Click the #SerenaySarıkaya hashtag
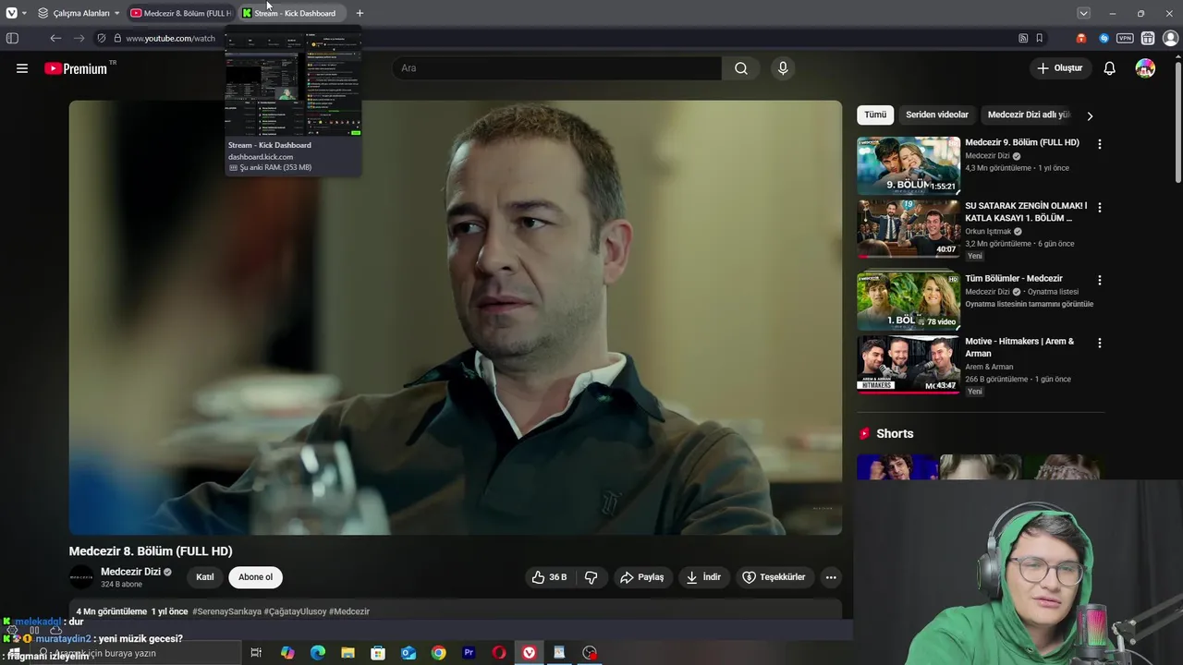 pyautogui.click(x=226, y=611)
